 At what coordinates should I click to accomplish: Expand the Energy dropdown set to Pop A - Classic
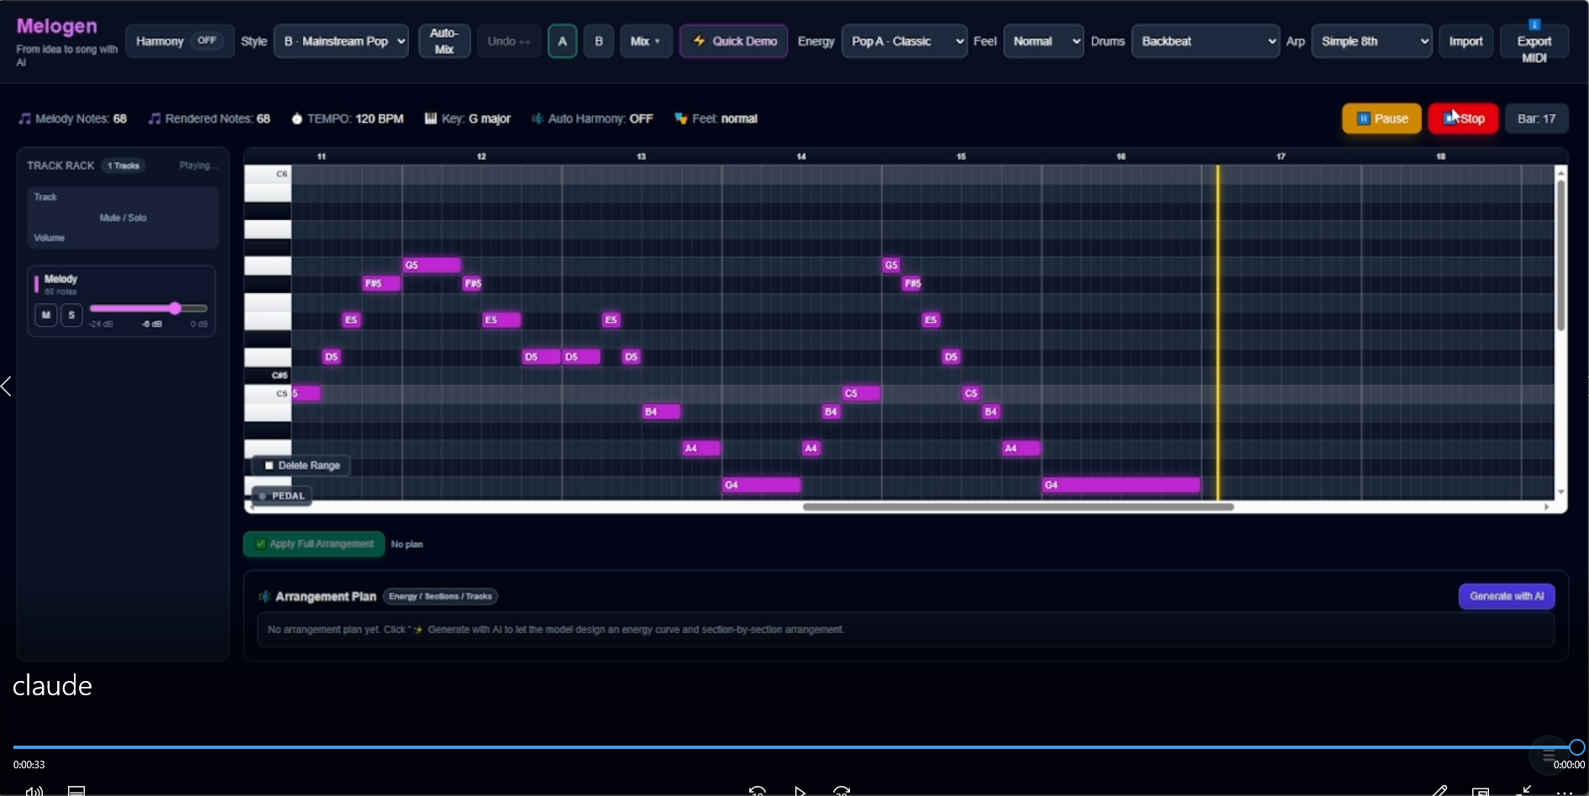tap(904, 41)
